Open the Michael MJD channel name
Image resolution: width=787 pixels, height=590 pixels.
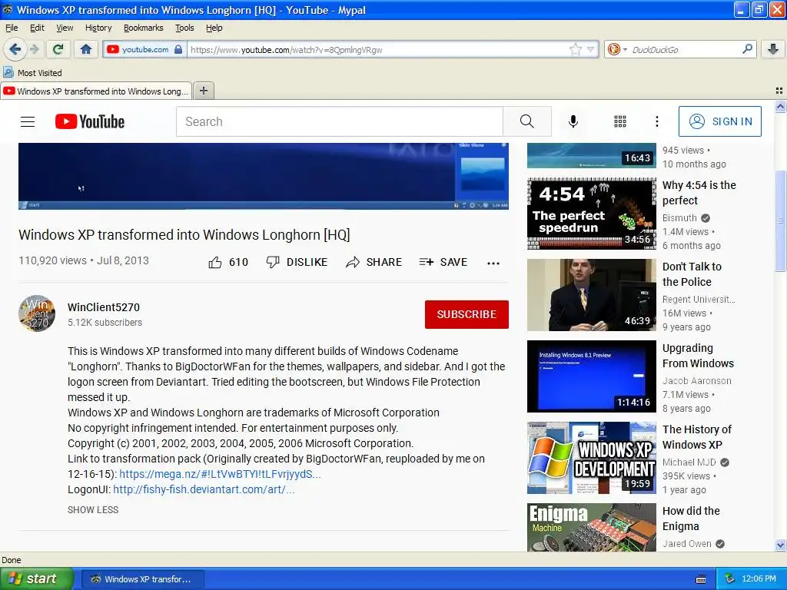click(689, 462)
